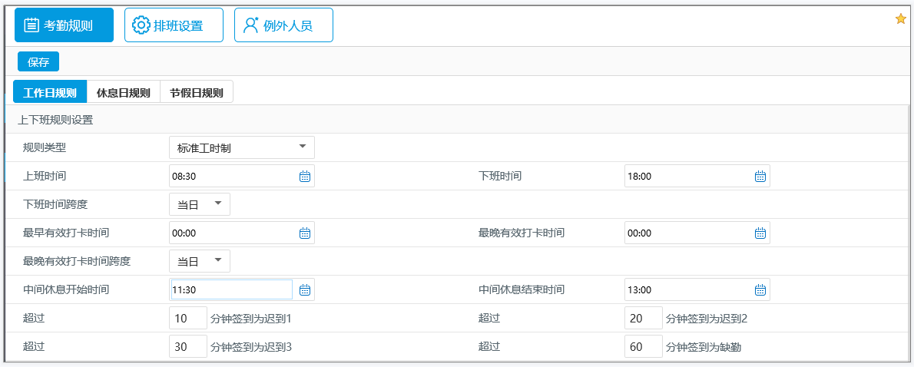Open time picker for 最晚有效打卡时间
This screenshot has width=914, height=367.
point(760,233)
